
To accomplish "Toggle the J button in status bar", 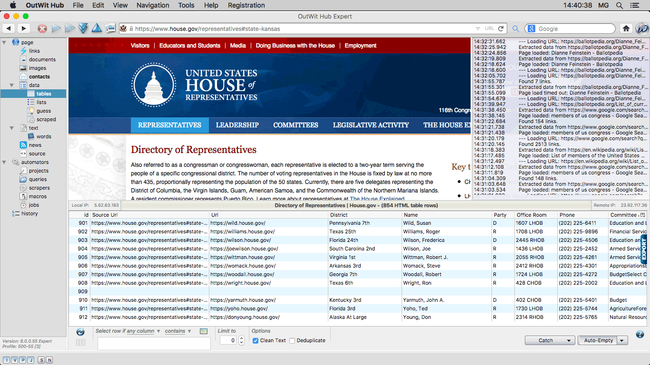I will pyautogui.click(x=31, y=360).
